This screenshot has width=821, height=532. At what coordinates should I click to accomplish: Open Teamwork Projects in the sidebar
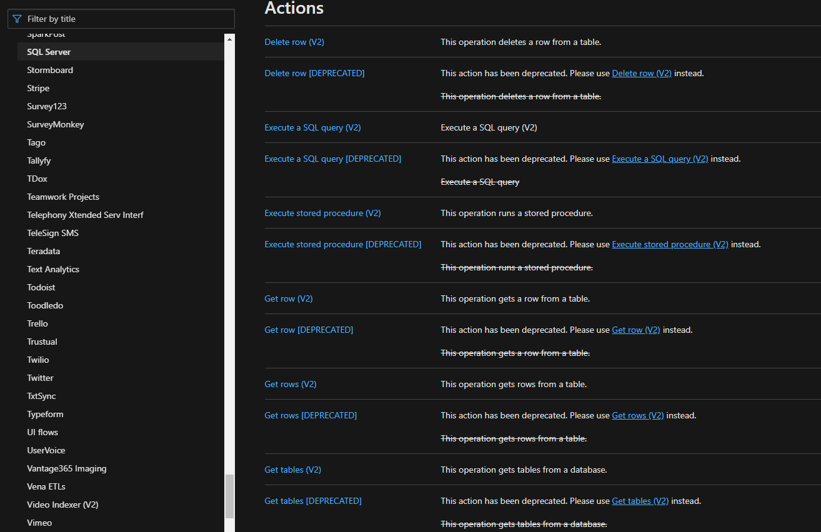[x=63, y=197]
